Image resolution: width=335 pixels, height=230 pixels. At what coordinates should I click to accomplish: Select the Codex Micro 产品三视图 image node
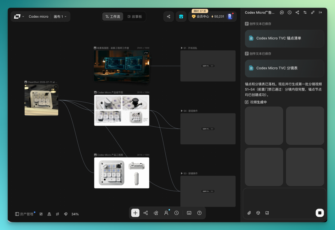click(x=122, y=173)
